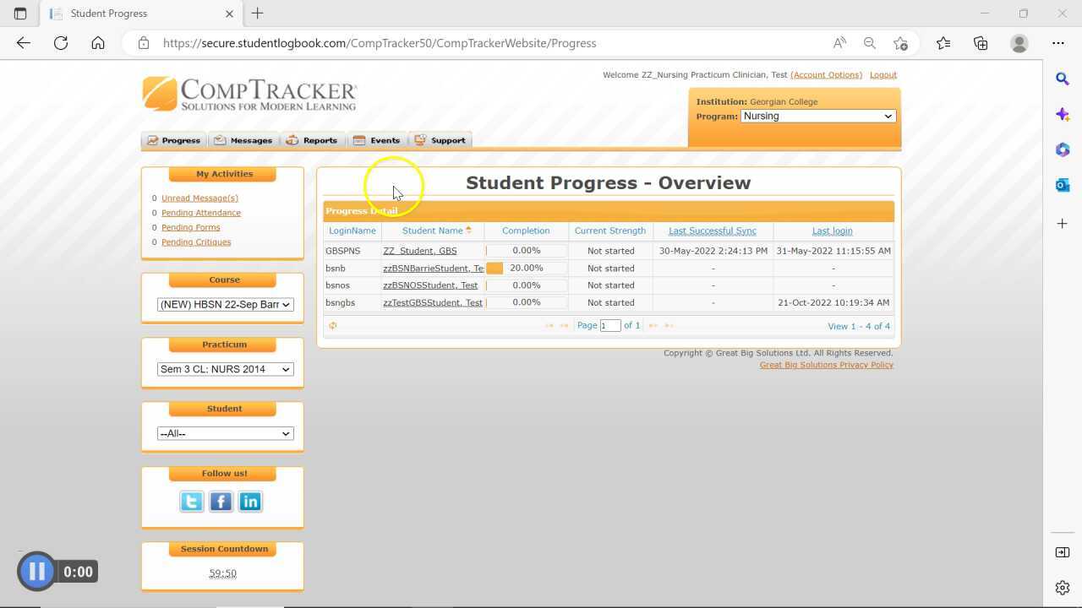Click the Reports compass icon

coord(290,140)
